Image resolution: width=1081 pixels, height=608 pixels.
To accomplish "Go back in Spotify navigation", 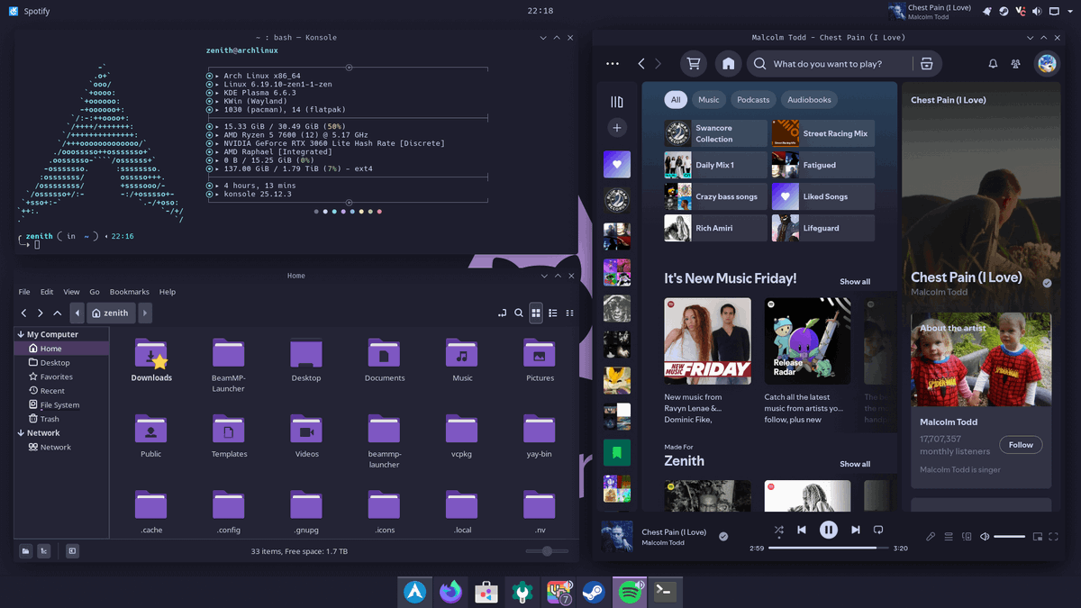I will coord(641,64).
